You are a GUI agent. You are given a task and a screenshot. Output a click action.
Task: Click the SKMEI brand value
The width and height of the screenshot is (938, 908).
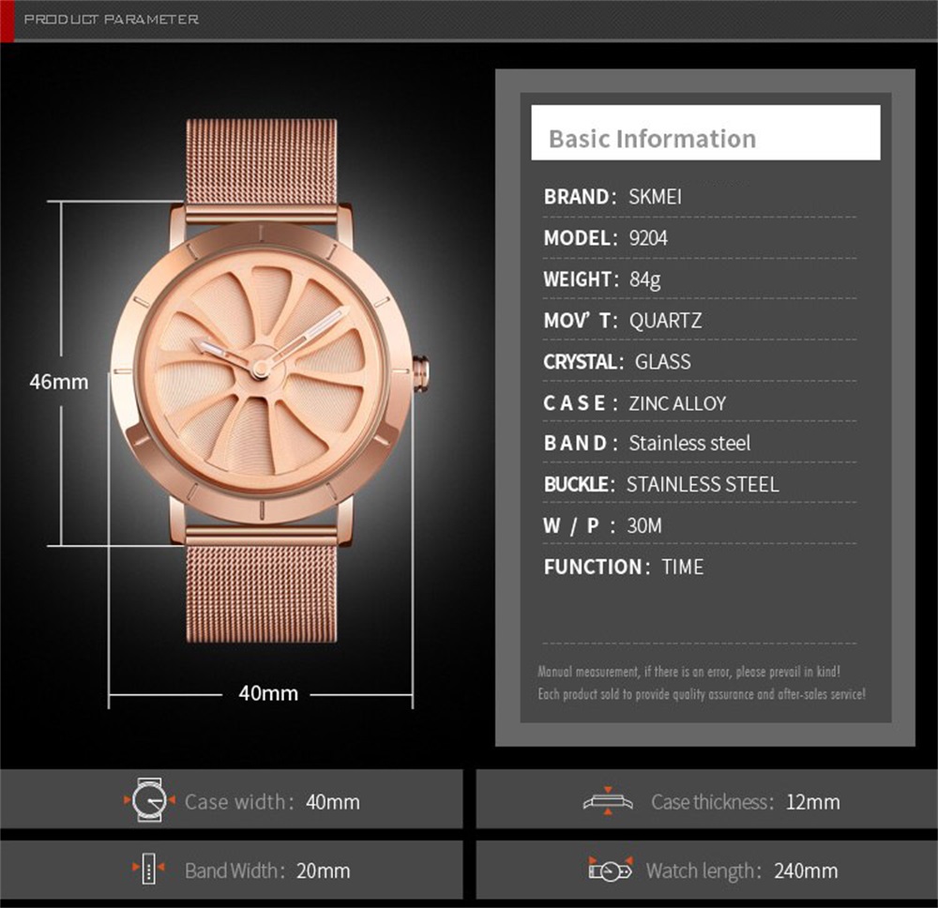tap(655, 197)
